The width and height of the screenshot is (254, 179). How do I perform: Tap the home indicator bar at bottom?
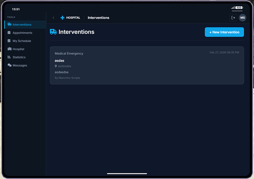(127, 173)
